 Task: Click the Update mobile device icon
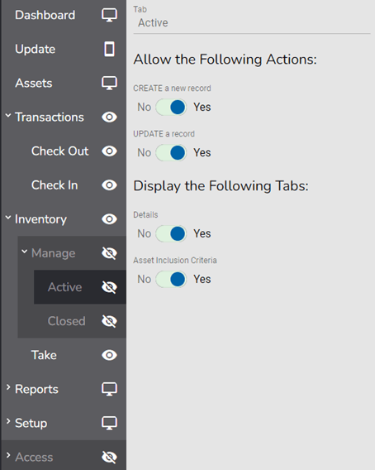pyautogui.click(x=109, y=49)
